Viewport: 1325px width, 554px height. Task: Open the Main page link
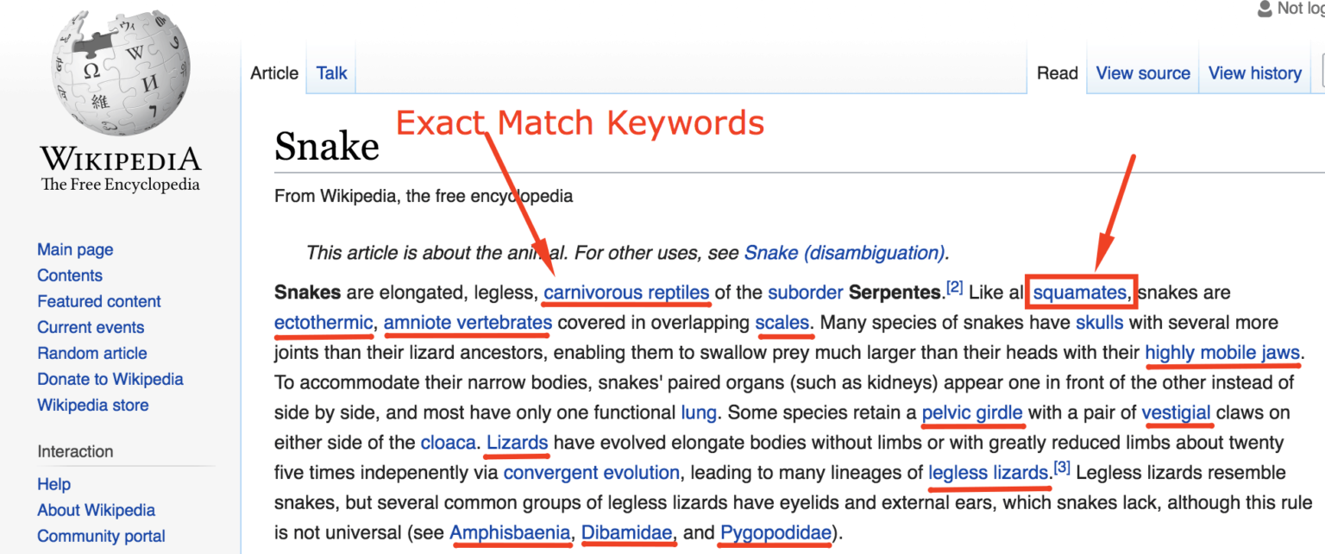pyautogui.click(x=75, y=249)
